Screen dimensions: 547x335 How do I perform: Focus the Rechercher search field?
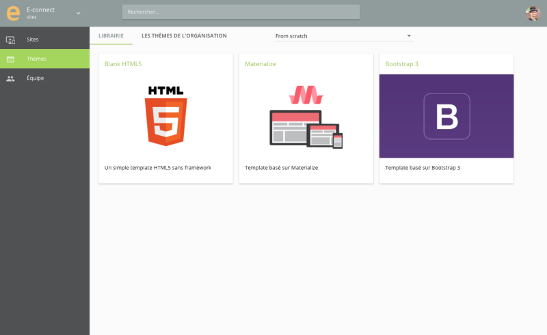241,12
